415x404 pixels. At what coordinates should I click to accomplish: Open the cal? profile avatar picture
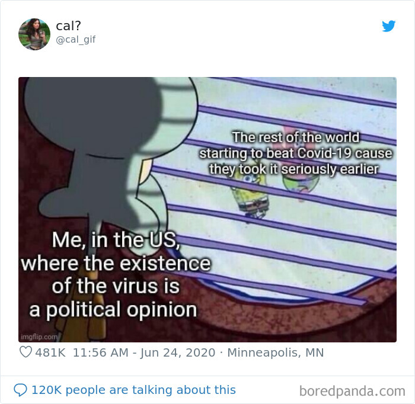34,34
